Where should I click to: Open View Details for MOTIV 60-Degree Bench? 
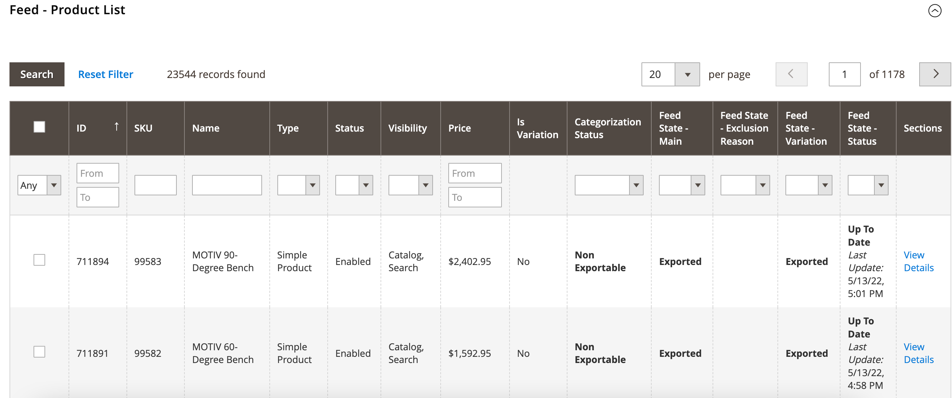pyautogui.click(x=919, y=353)
